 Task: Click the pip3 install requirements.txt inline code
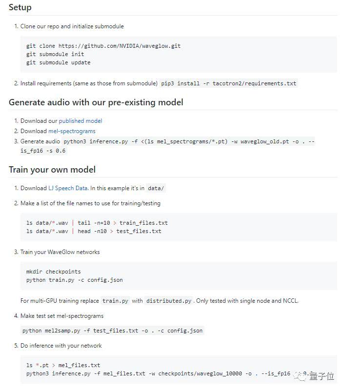point(229,83)
